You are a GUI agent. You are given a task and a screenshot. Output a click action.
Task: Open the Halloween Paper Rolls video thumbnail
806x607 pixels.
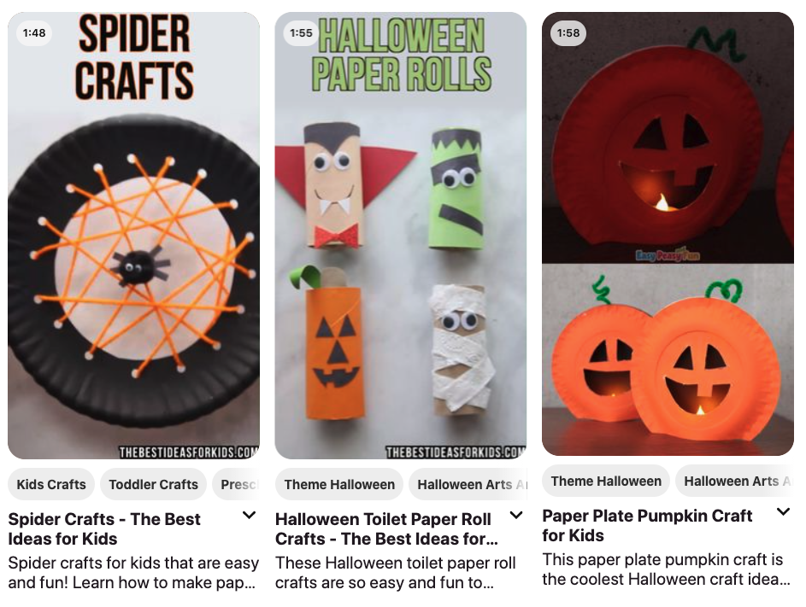(401, 236)
